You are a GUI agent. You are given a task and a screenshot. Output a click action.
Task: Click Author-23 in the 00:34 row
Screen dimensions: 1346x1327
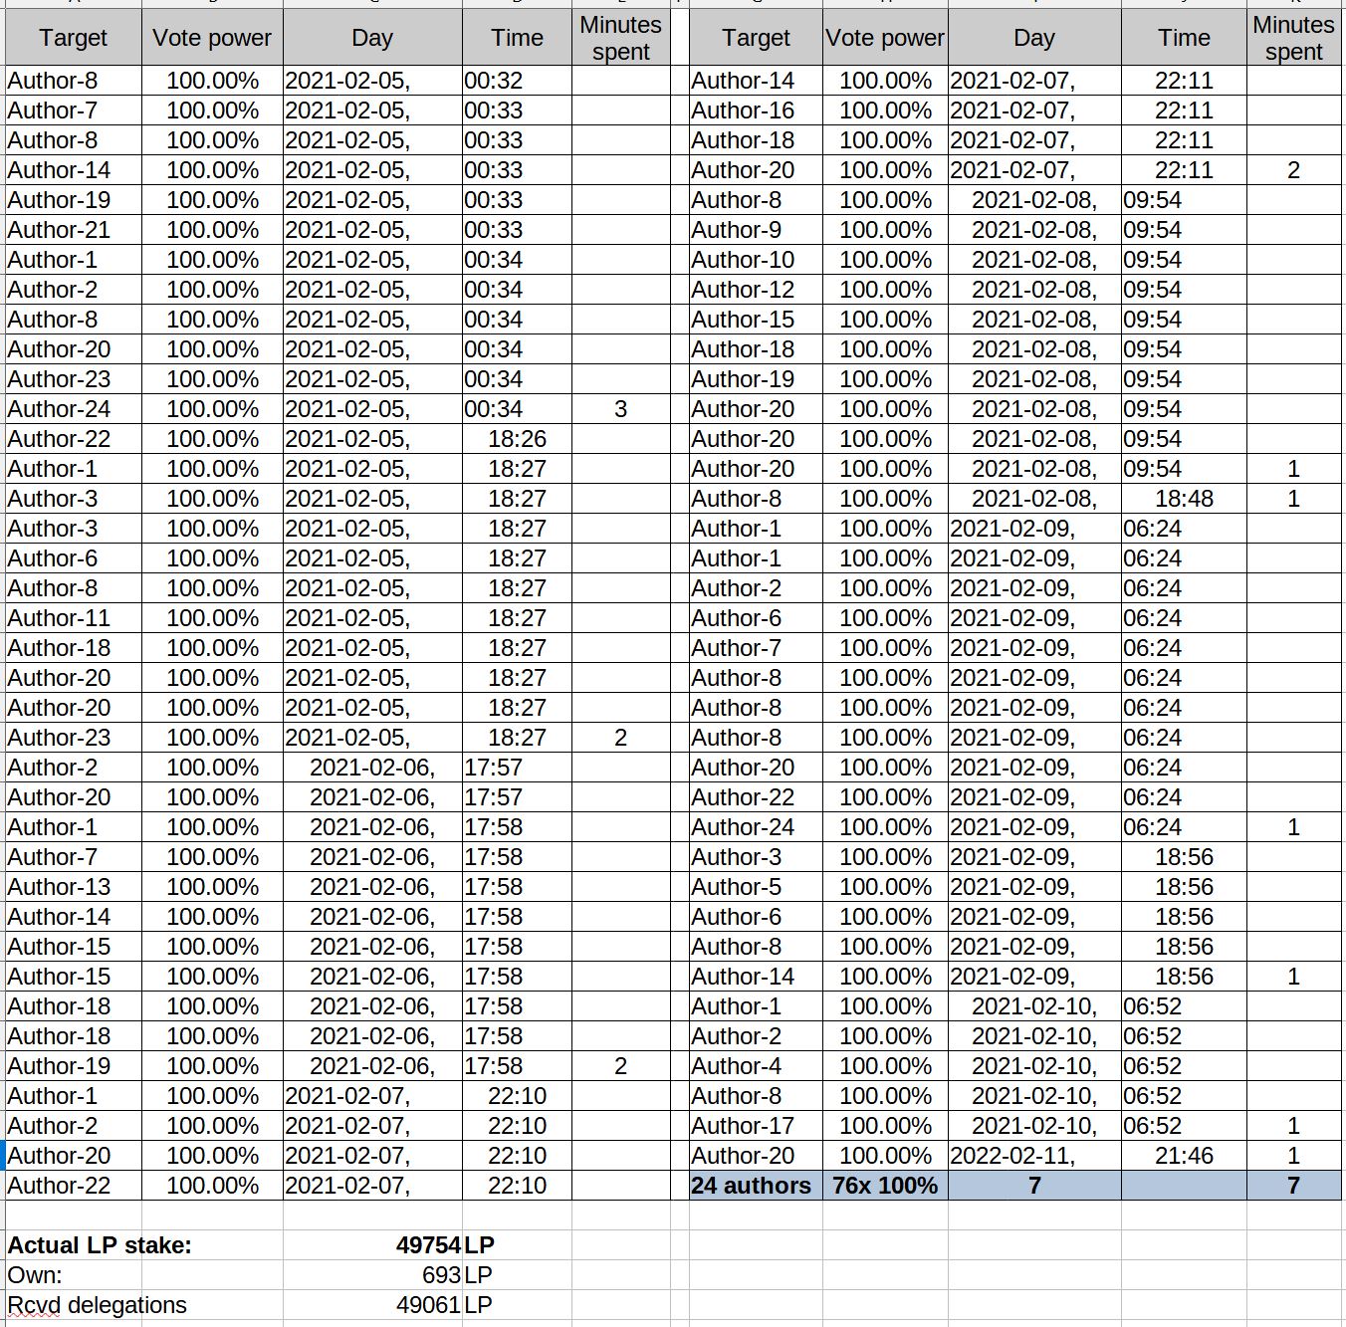click(74, 379)
